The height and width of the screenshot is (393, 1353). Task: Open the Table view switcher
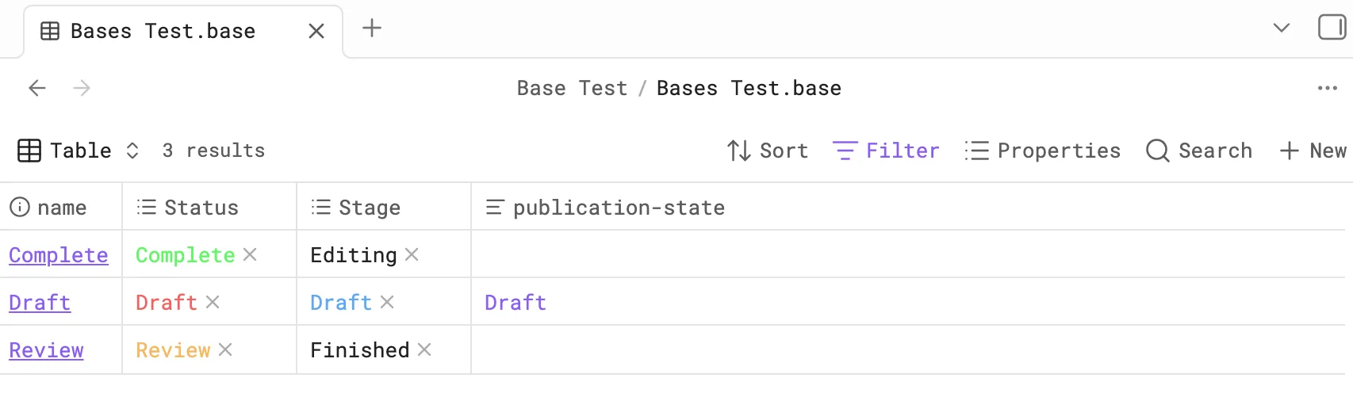coord(79,151)
